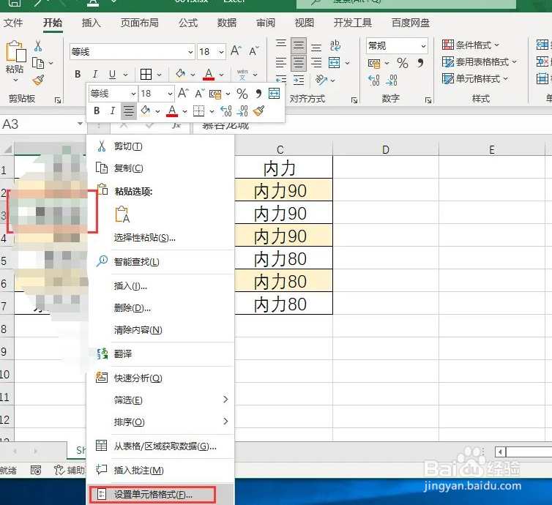
Task: Click mini toolbar Format Painter brush
Action: (x=258, y=111)
